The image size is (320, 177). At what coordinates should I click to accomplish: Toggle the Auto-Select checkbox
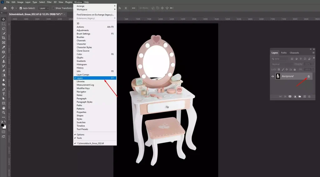tap(21, 8)
